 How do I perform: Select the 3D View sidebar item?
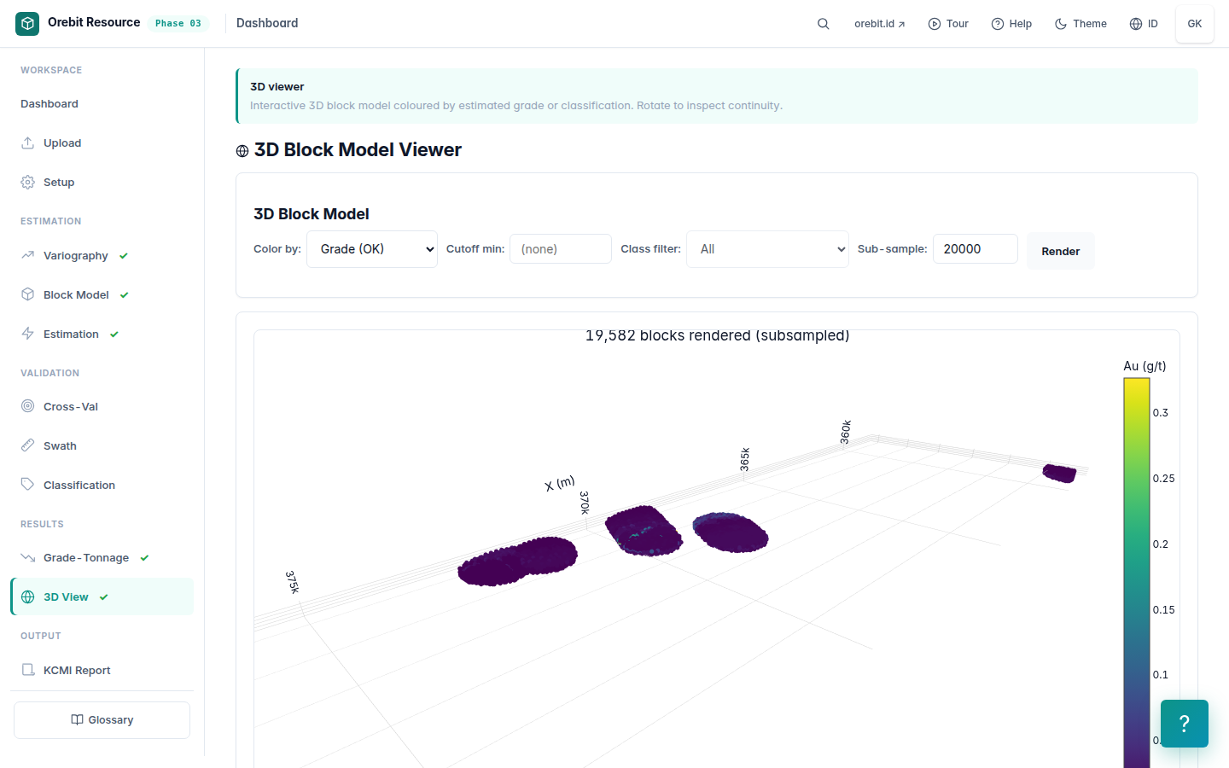coord(102,596)
